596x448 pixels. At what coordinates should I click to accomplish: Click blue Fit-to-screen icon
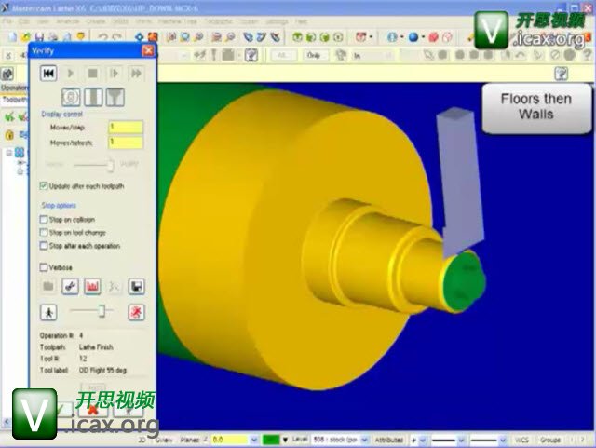pyautogui.click(x=140, y=37)
